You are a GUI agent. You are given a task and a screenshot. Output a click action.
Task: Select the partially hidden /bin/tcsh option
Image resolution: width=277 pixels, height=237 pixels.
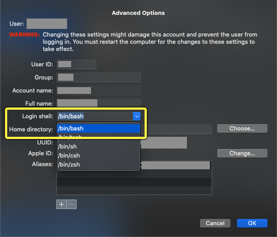[x=98, y=137]
